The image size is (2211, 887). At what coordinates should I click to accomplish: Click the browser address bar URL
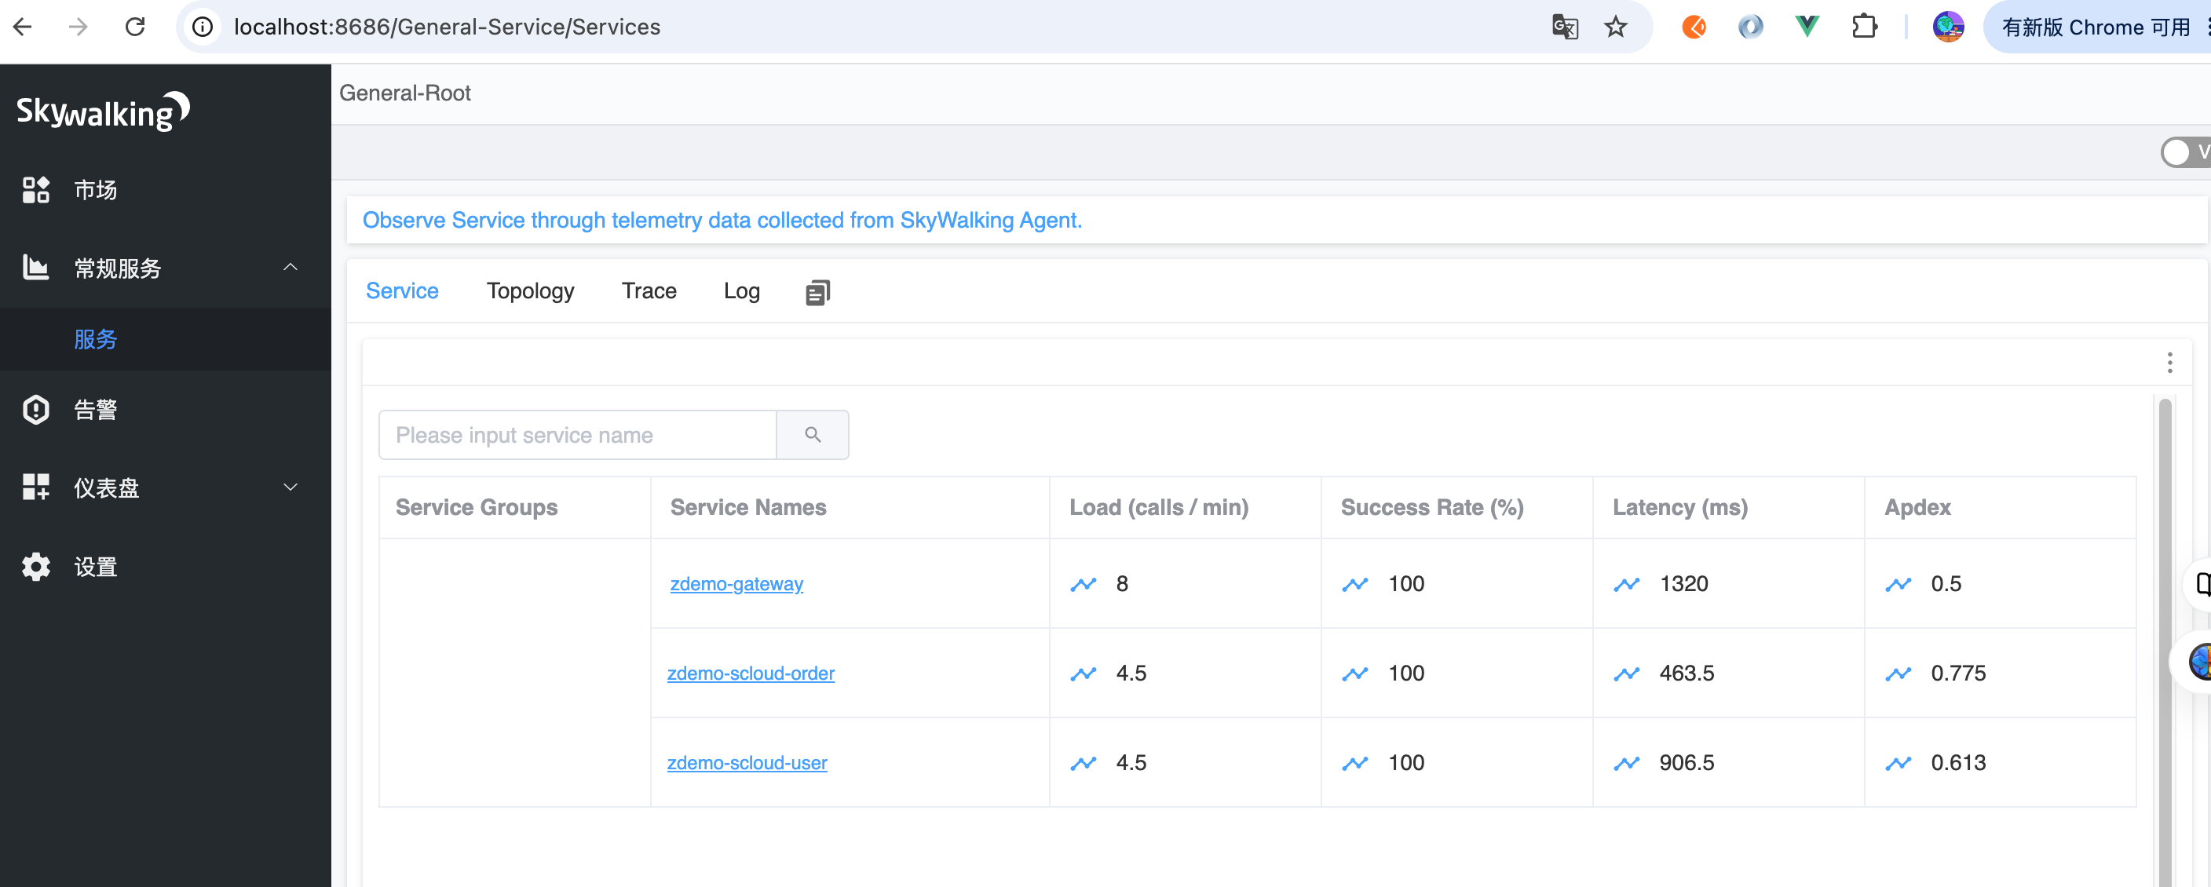pos(448,27)
